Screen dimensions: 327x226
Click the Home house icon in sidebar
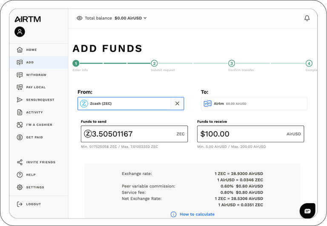(20, 50)
